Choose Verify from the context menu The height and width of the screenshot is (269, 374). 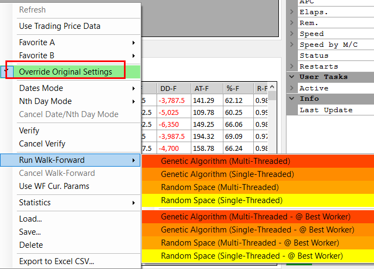coord(29,131)
